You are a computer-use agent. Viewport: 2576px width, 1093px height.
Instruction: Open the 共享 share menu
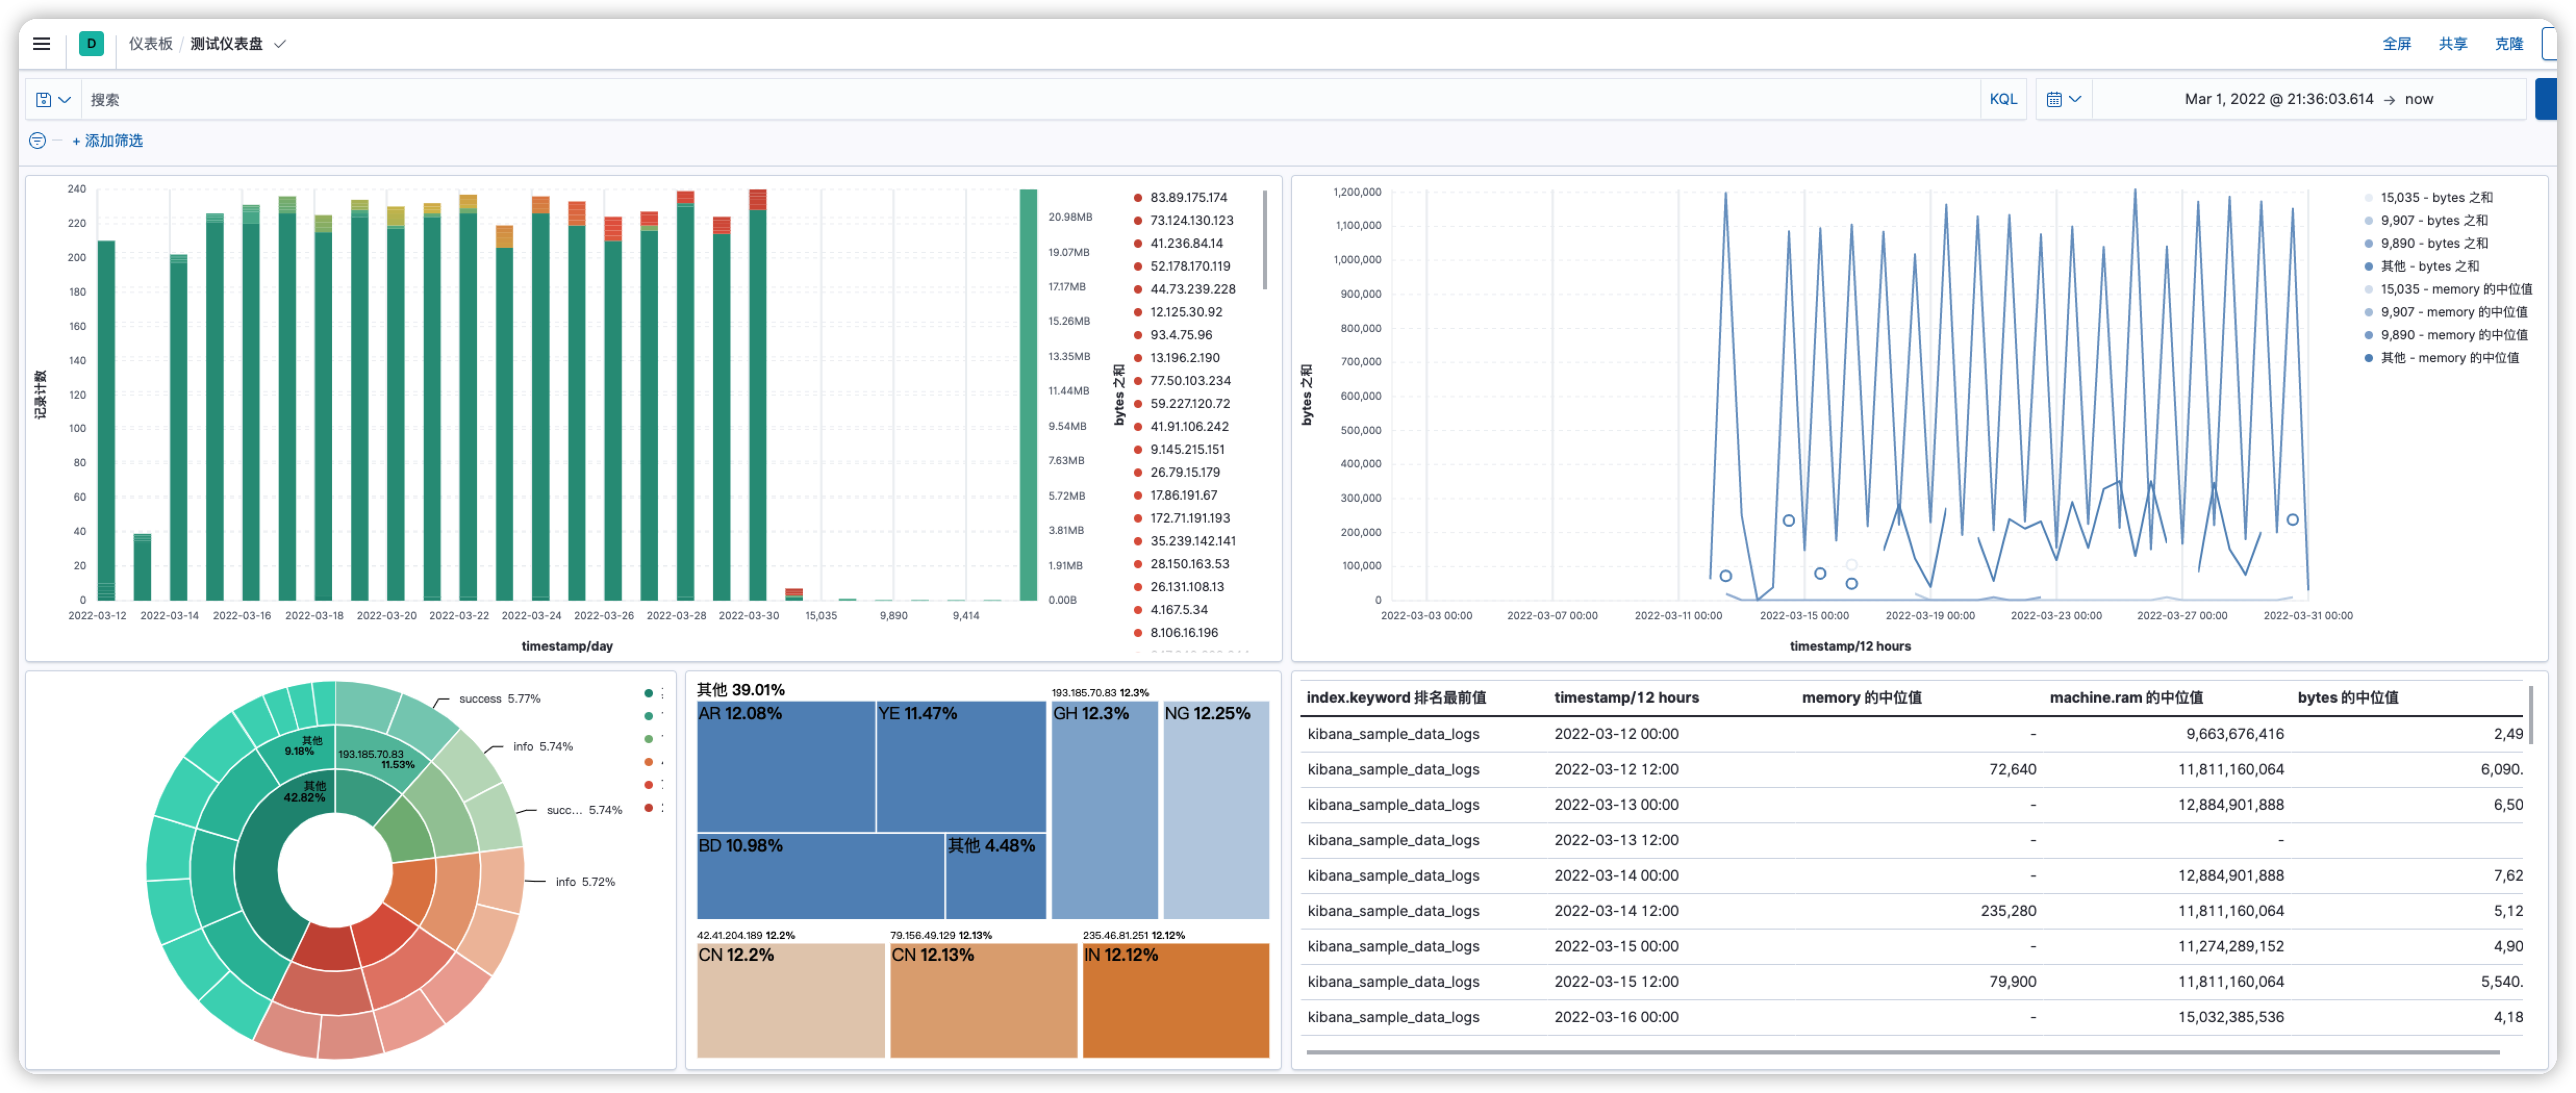point(2452,44)
